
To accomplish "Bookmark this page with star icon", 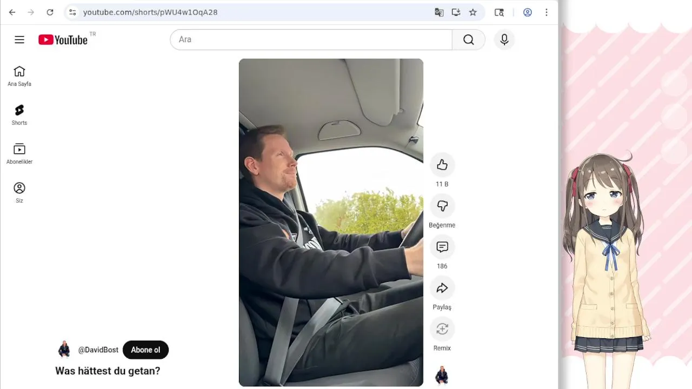I will (473, 12).
